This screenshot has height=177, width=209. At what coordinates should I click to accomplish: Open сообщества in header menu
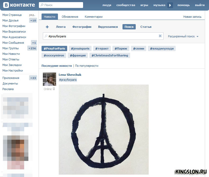click(126, 5)
